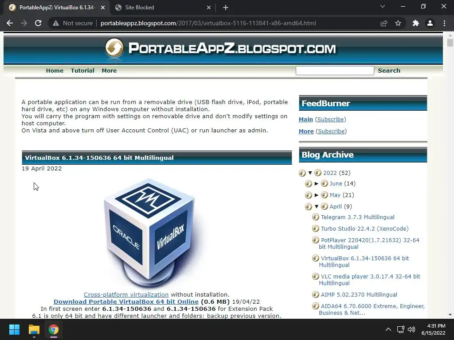Image resolution: width=454 pixels, height=340 pixels.
Task: Open the Home menu item
Action: click(55, 70)
